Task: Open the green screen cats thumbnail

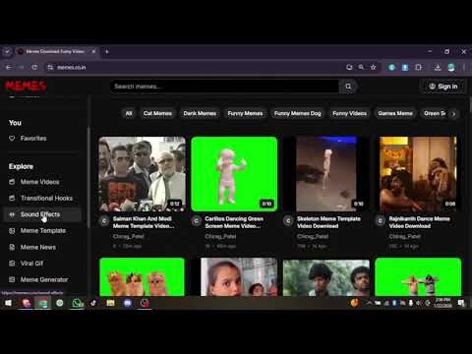Action: coord(142,276)
